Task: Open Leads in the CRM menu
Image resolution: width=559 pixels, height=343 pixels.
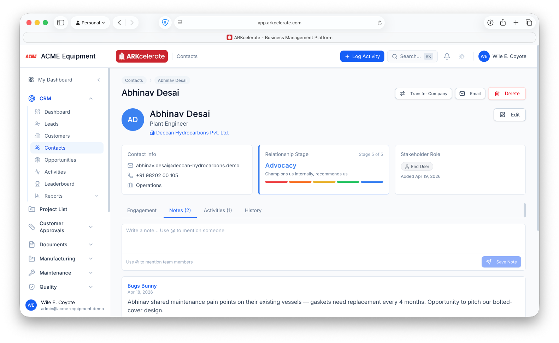Action: 67,124
